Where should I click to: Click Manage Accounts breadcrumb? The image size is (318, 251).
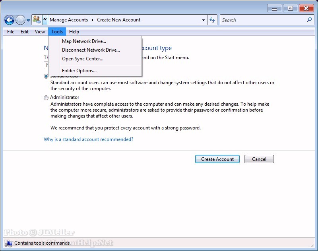(x=69, y=20)
